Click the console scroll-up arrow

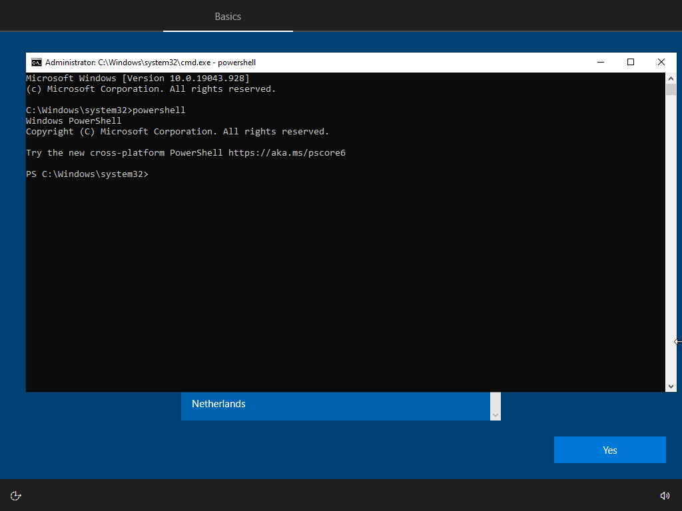(671, 79)
